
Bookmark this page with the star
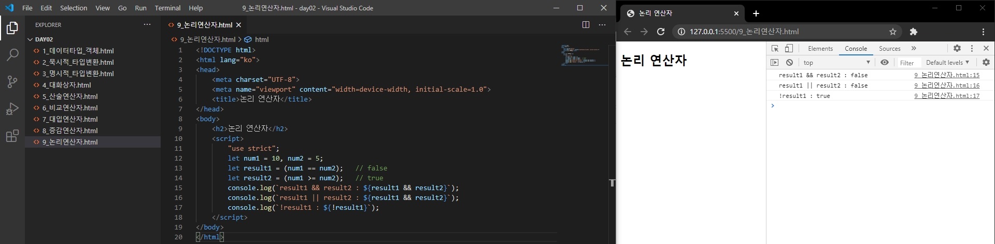pos(893,32)
